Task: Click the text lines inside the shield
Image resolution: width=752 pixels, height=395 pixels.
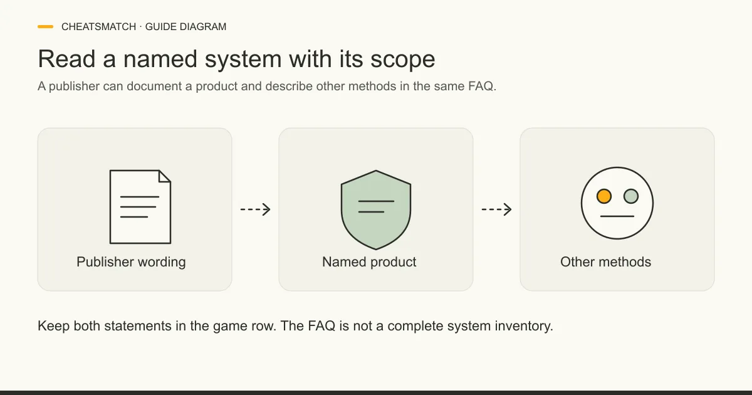Action: tap(375, 206)
